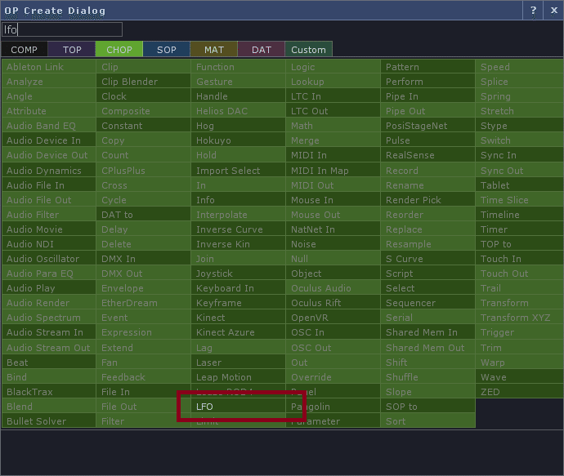This screenshot has height=476, width=564.
Task: Choose the Feedback operator
Action: [x=144, y=377]
